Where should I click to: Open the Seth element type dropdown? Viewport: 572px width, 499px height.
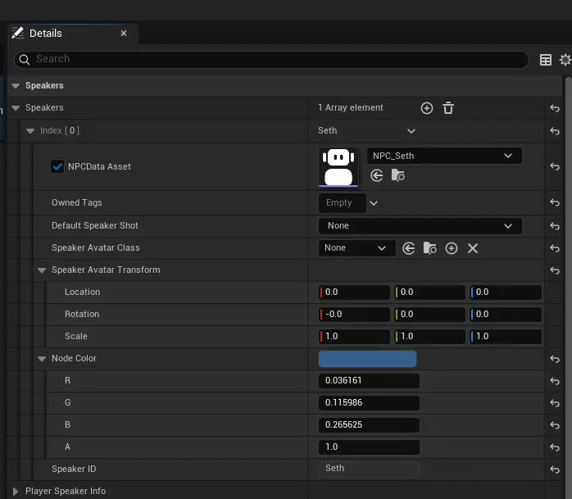pyautogui.click(x=366, y=131)
